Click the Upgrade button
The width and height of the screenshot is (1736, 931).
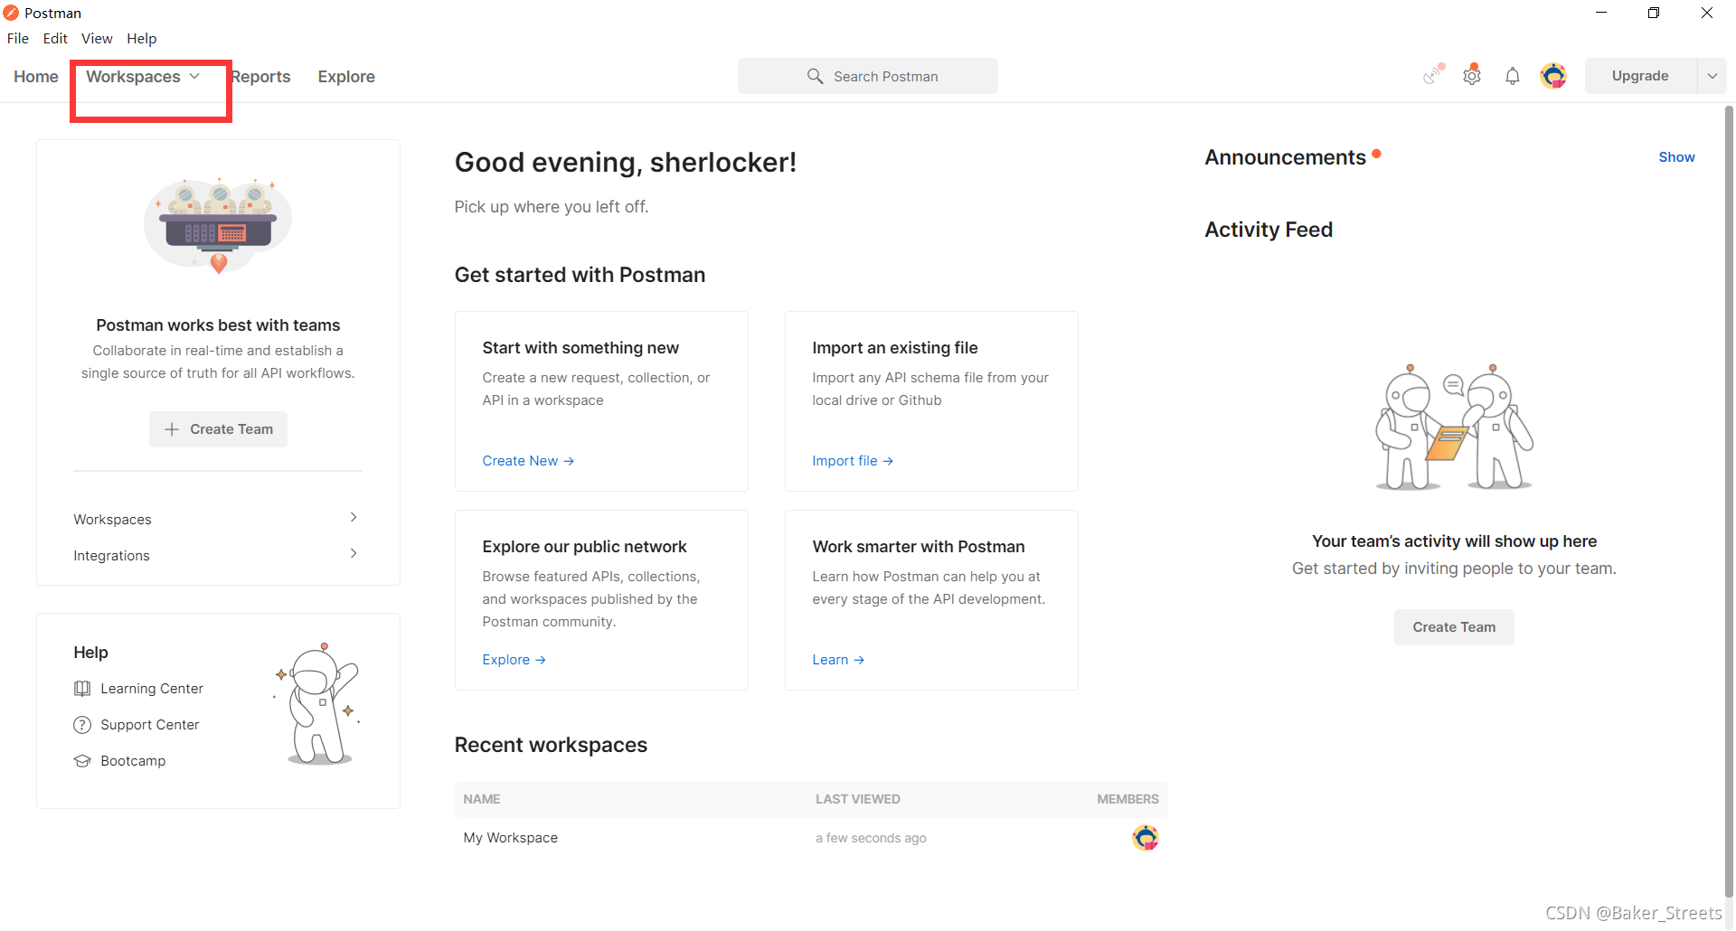pyautogui.click(x=1640, y=76)
